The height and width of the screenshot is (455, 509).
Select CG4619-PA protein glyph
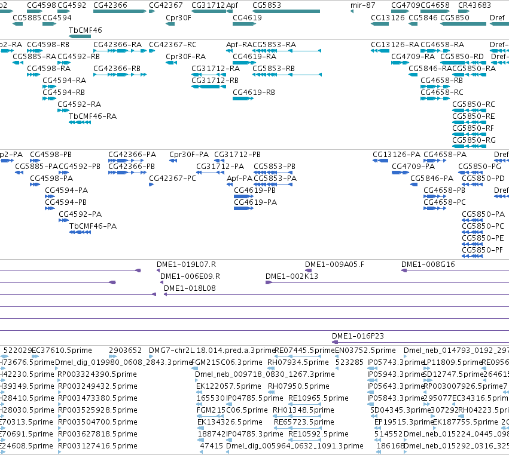pyautogui.click(x=243, y=208)
